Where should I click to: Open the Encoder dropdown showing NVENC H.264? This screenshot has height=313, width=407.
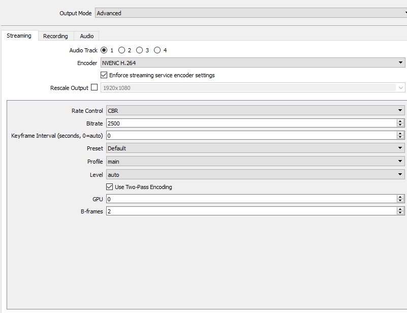pos(253,63)
